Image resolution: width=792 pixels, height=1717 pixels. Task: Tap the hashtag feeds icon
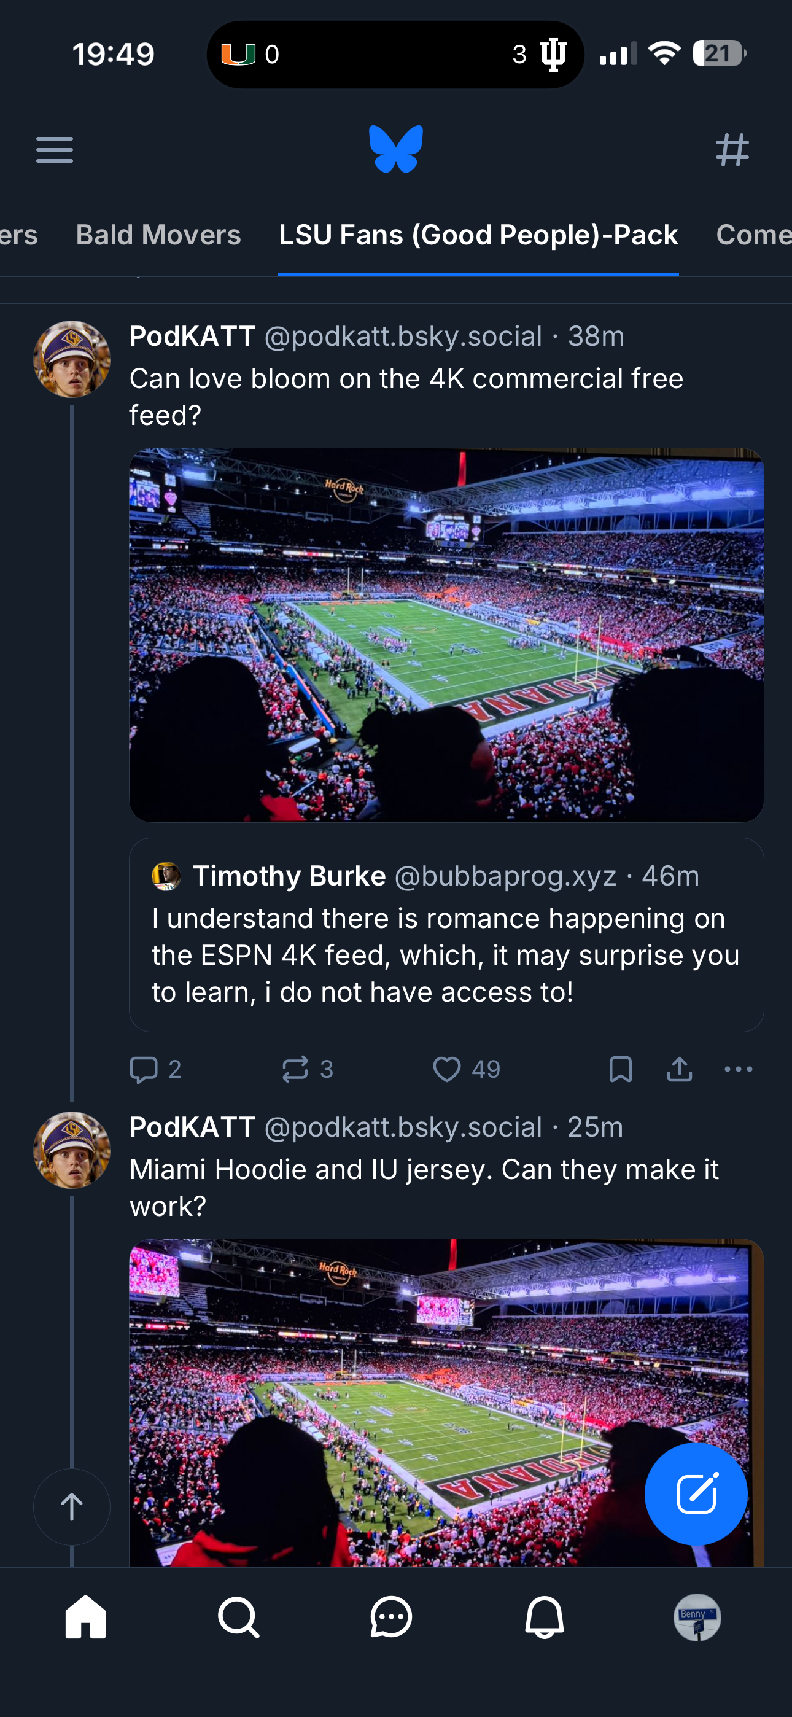click(732, 149)
